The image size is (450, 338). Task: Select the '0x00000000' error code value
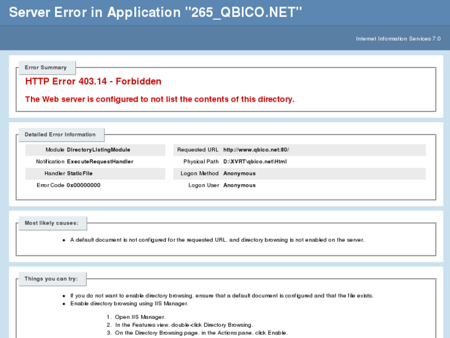pos(84,185)
